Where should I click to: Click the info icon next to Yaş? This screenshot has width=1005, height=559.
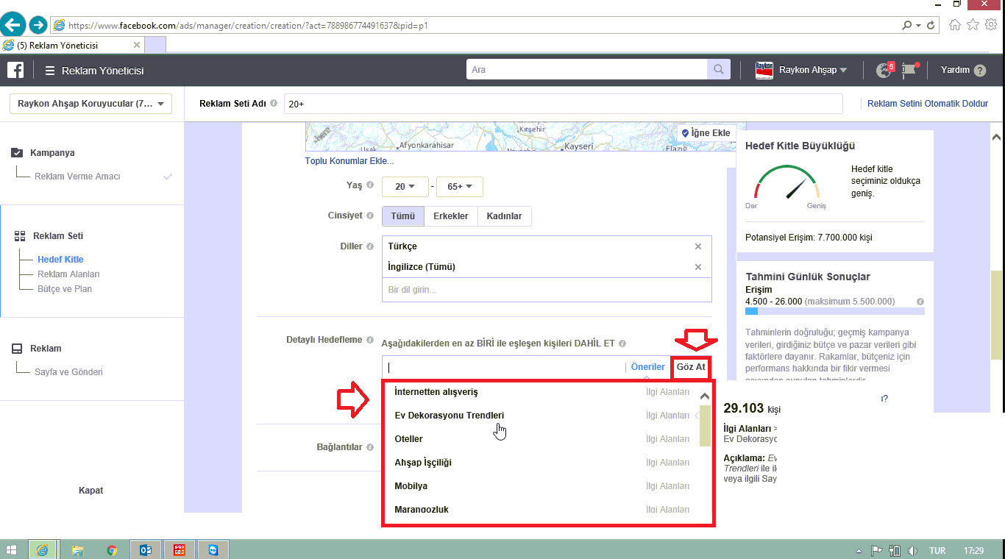[370, 185]
